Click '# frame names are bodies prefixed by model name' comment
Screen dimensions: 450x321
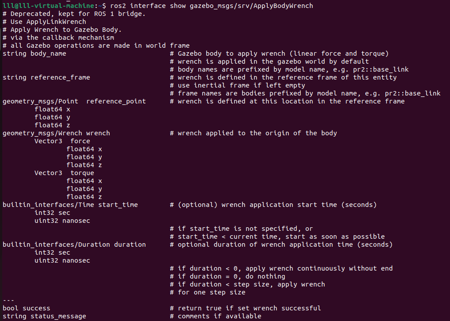[305, 93]
